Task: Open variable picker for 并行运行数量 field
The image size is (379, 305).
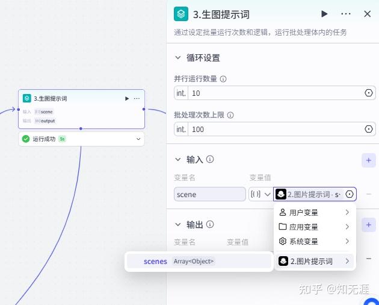Action: [368, 93]
